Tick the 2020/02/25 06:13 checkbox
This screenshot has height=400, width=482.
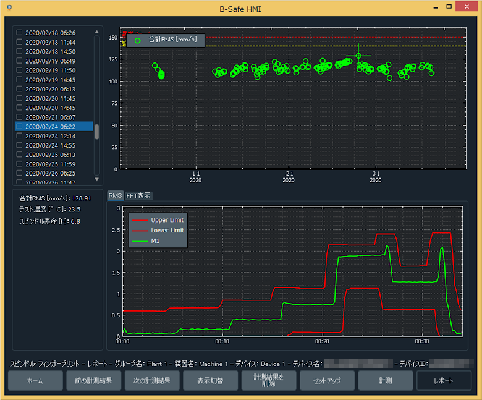(19, 155)
